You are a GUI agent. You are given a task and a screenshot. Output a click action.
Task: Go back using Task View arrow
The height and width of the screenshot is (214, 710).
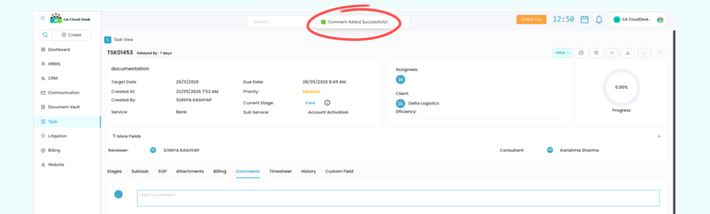point(107,40)
